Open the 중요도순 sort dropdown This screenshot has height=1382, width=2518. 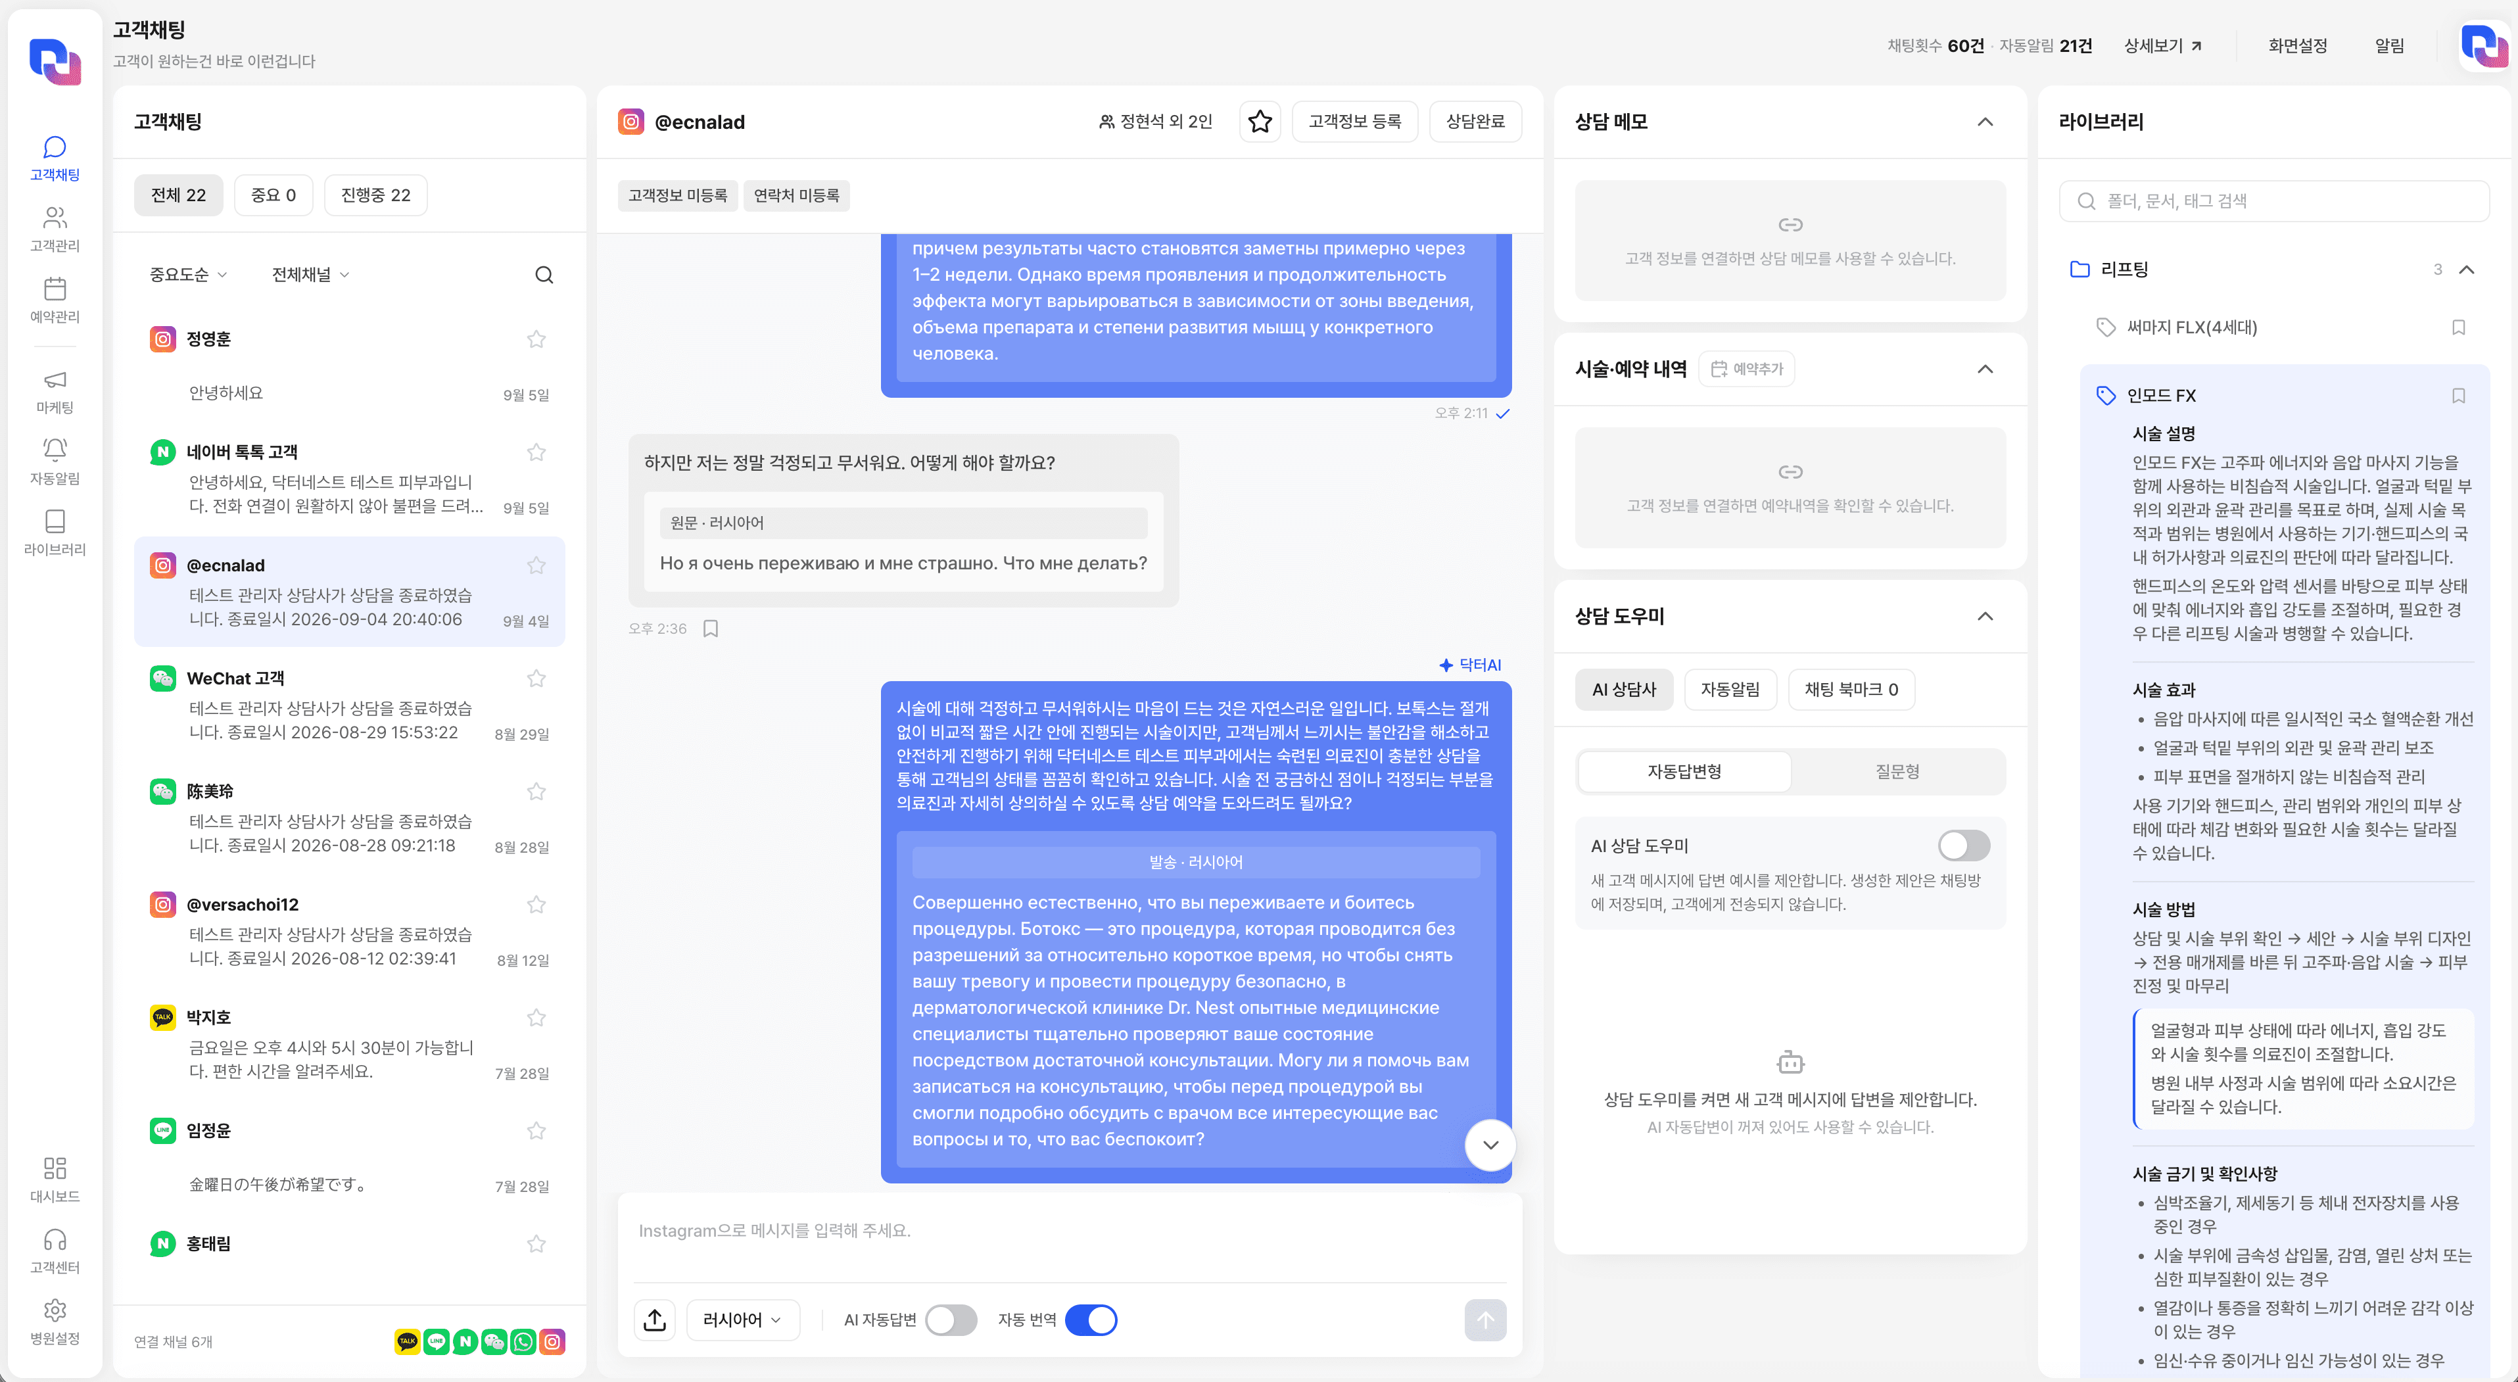pos(187,275)
